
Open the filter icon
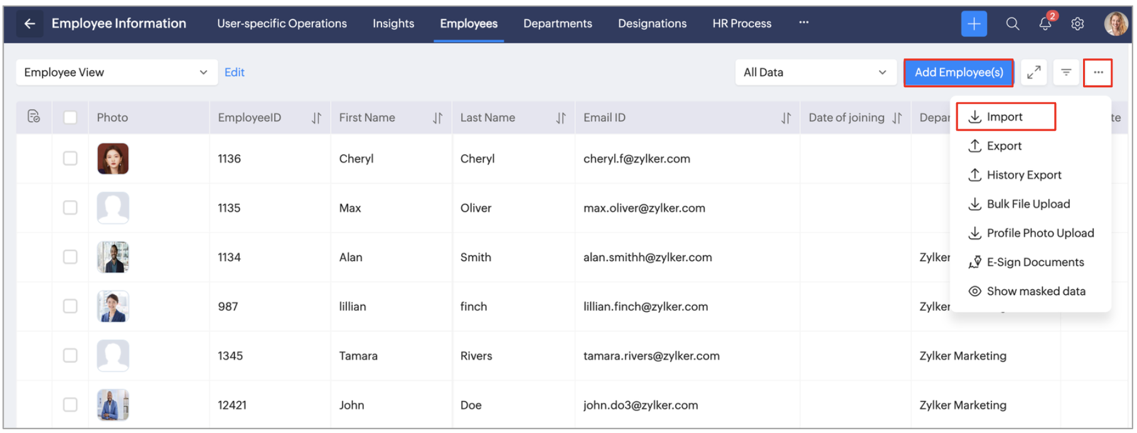1065,73
